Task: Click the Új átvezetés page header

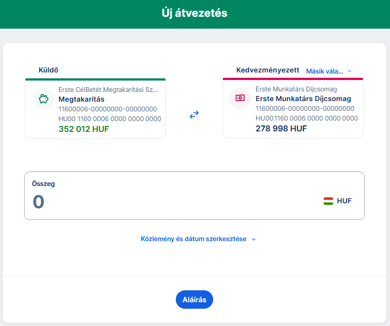Action: 195,13
